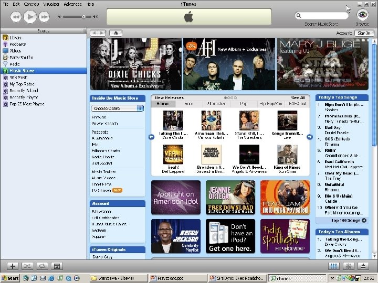Open Randy Jackson Celebrity Playlist tile
Screen dimensions: 378x283
pos(176,236)
